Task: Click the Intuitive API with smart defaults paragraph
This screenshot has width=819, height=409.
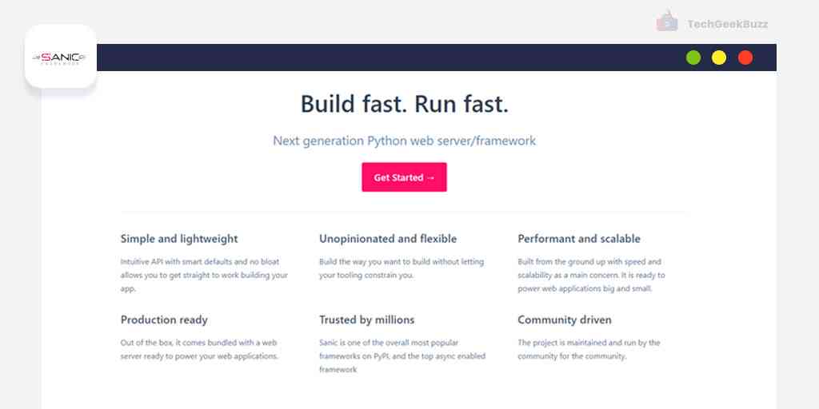Action: pos(203,275)
